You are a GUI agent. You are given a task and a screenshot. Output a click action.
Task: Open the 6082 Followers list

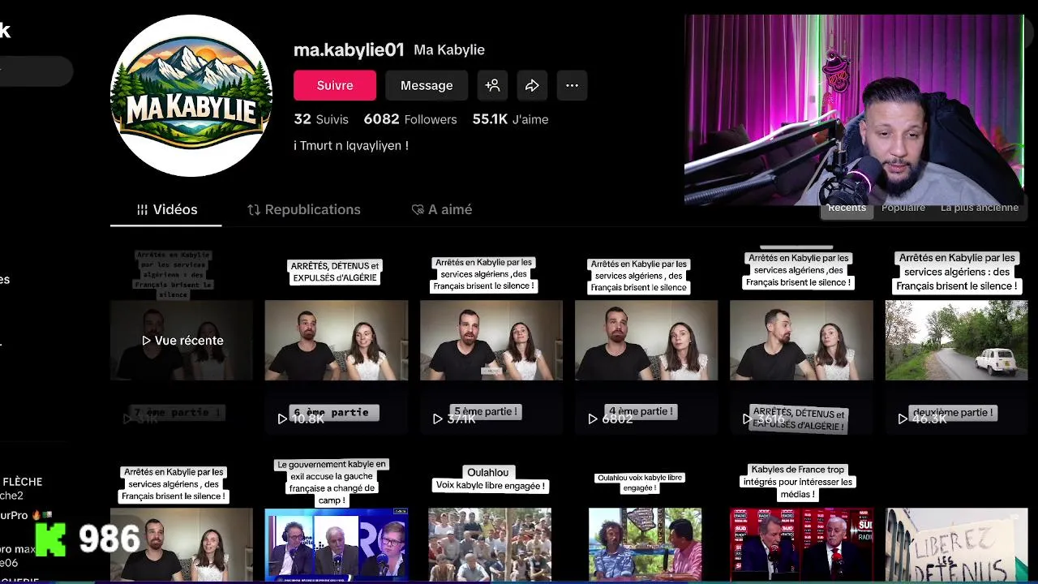click(410, 119)
